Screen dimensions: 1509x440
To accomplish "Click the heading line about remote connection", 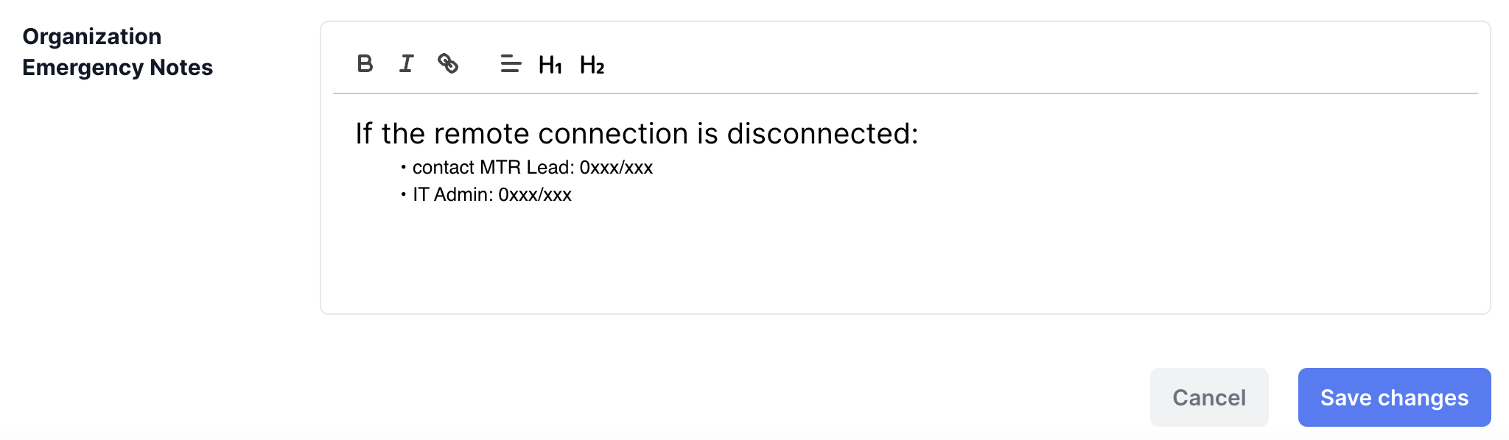I will point(637,134).
